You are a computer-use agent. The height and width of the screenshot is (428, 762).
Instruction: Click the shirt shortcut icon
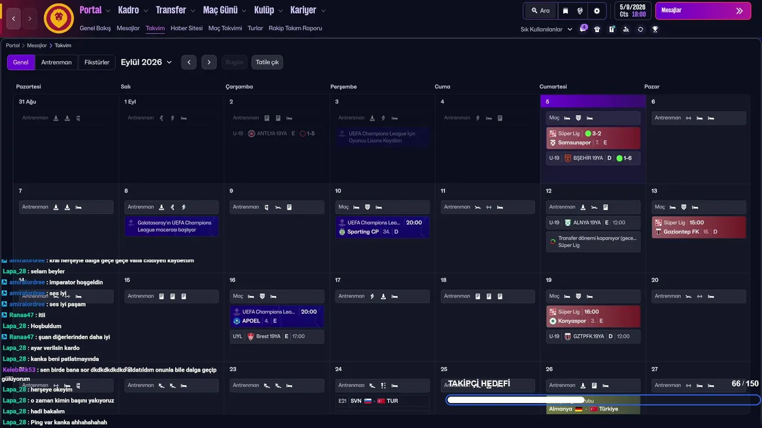click(x=597, y=29)
